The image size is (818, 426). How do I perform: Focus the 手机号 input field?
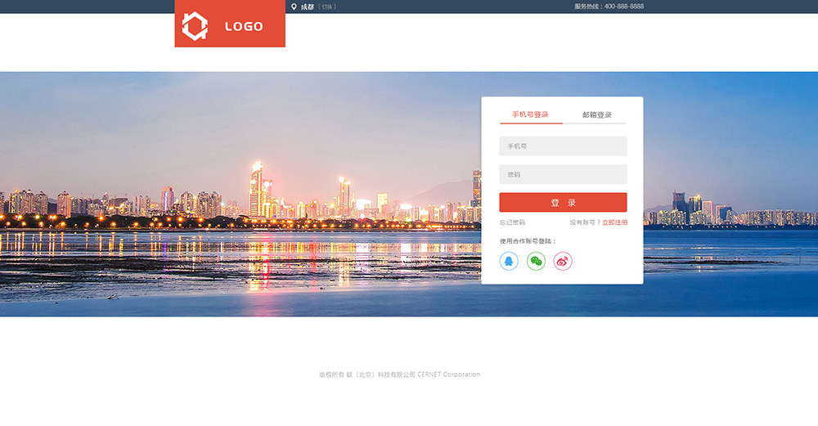[563, 146]
